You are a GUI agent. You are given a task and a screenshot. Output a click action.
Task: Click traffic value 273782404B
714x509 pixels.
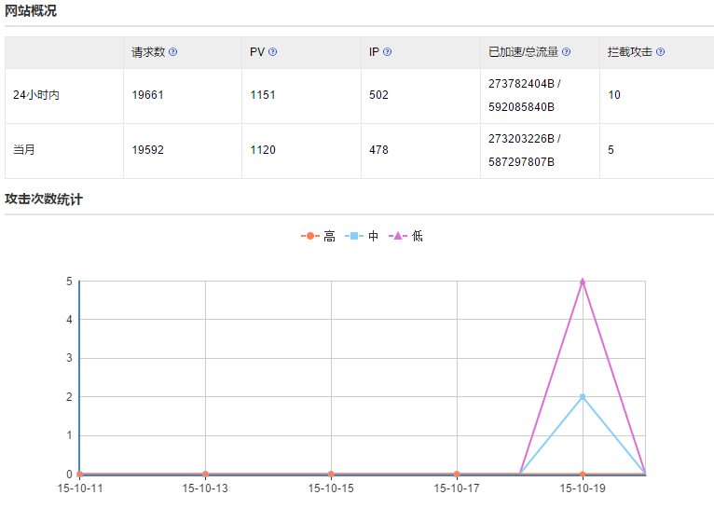point(521,84)
